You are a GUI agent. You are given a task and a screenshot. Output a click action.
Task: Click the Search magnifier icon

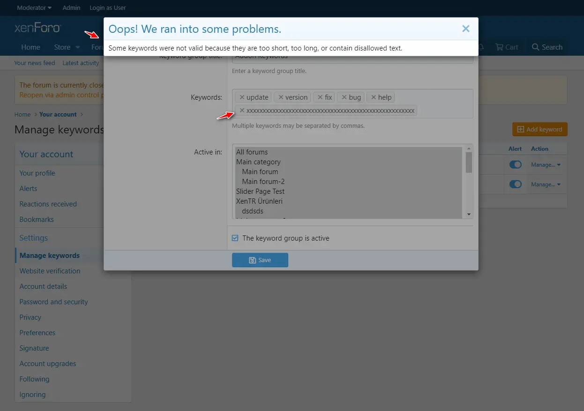[535, 47]
